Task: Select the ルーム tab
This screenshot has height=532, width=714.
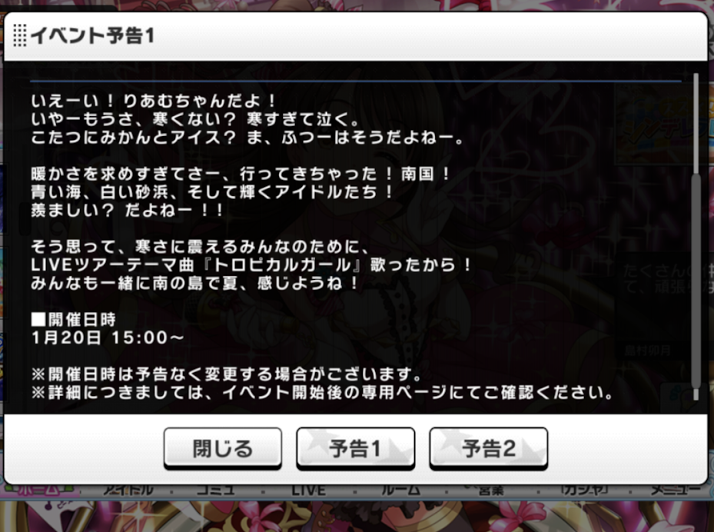Action: (x=400, y=491)
